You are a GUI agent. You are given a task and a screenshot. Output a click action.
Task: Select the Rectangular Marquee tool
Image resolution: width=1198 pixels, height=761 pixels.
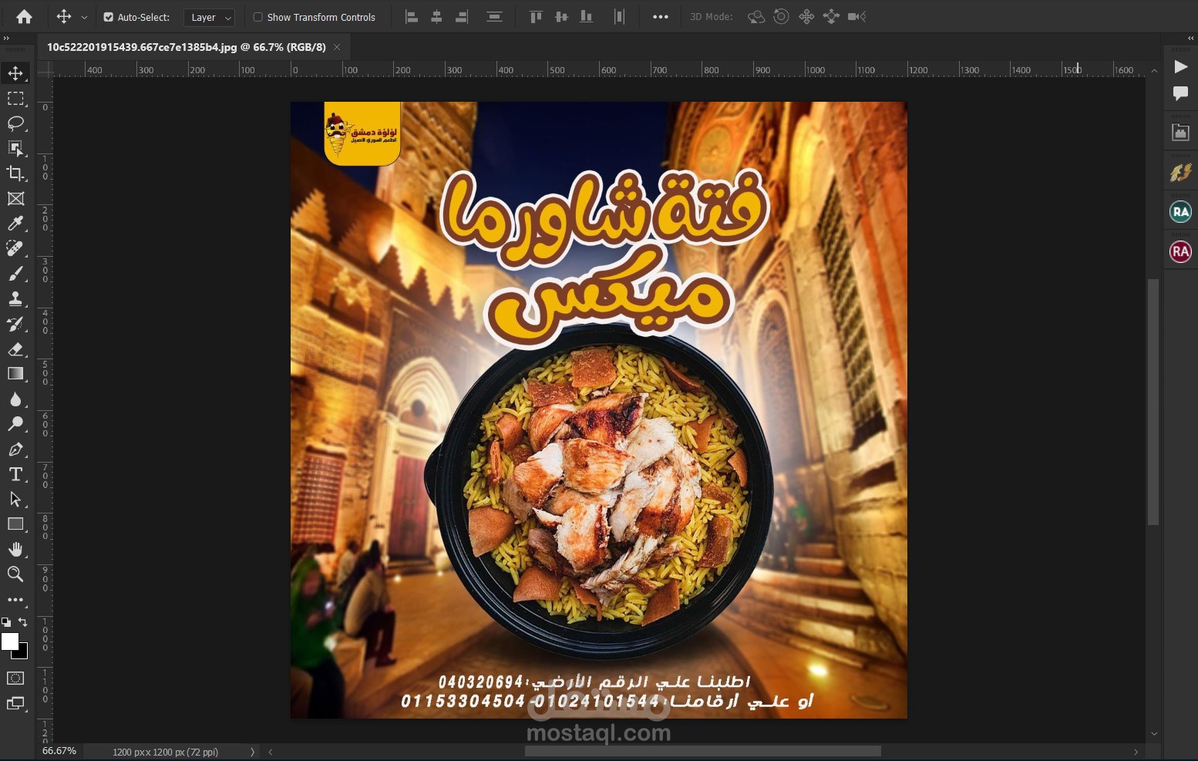click(15, 99)
